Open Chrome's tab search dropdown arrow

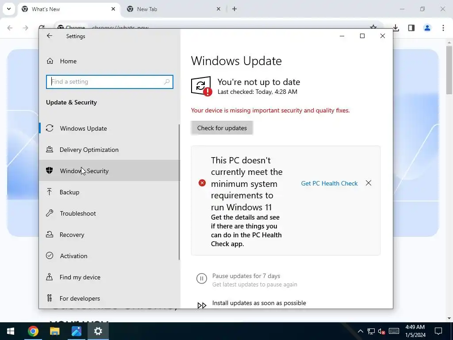click(9, 9)
